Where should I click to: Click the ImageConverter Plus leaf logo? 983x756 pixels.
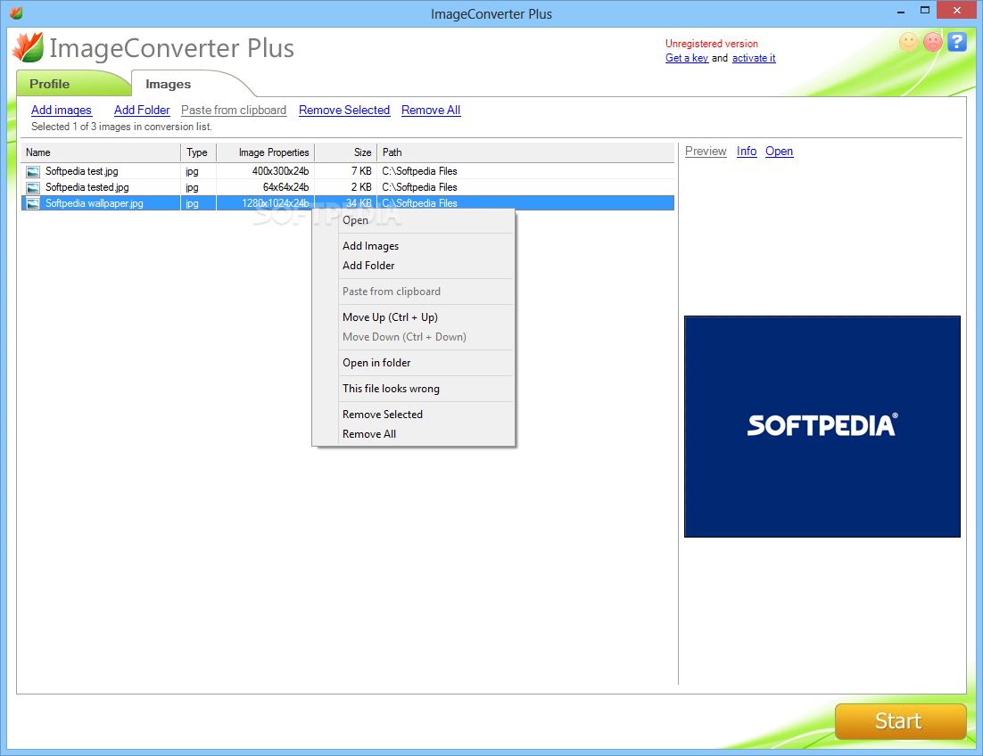click(x=29, y=47)
